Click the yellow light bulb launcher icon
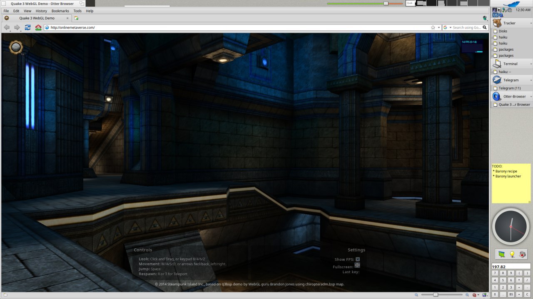Screen dimensions: 533x299 pos(512,254)
